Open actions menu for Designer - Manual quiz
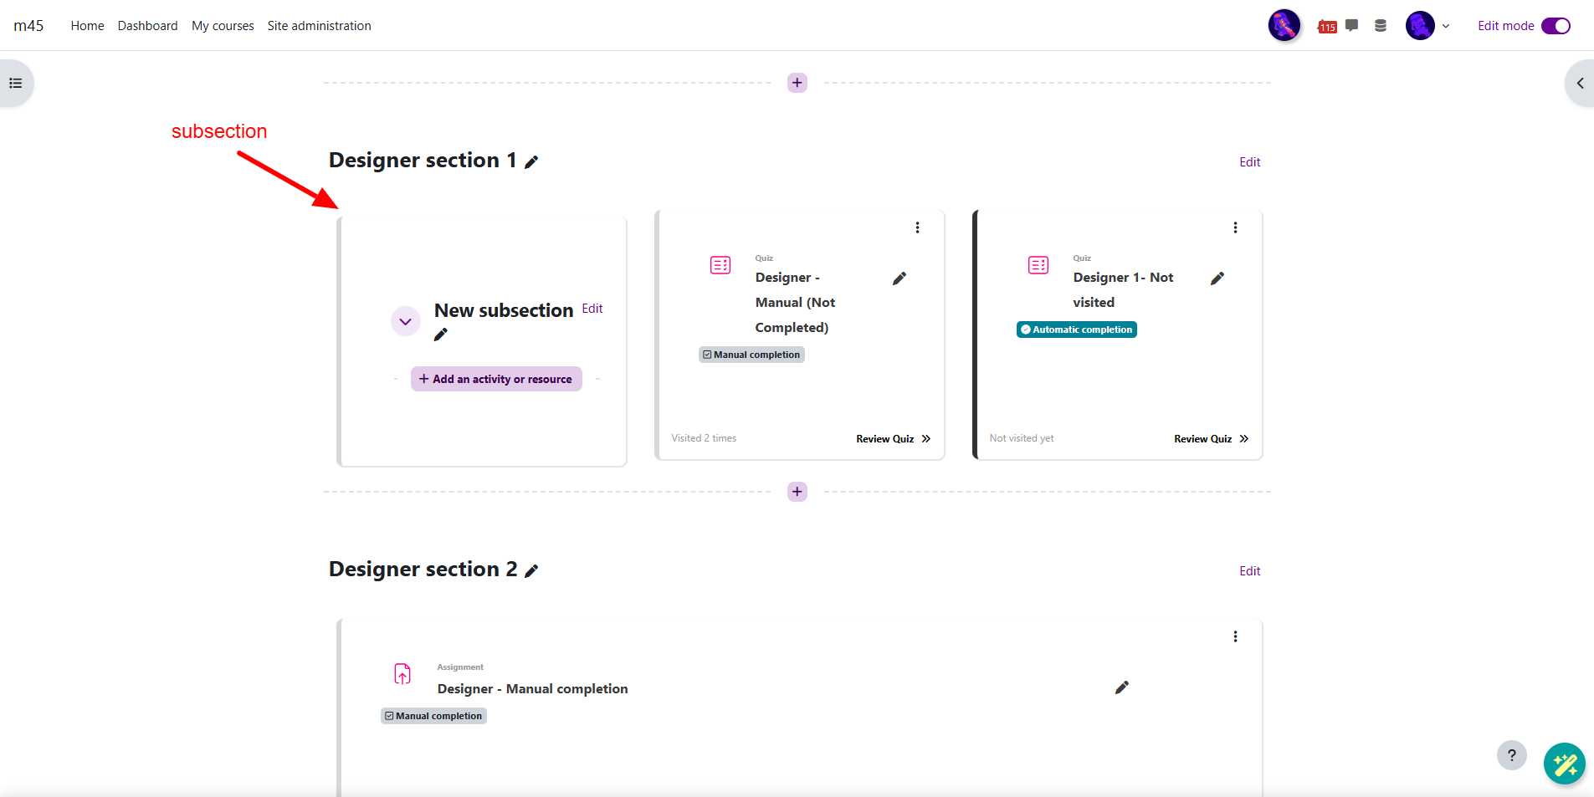Viewport: 1594px width, 797px height. pyautogui.click(x=917, y=227)
